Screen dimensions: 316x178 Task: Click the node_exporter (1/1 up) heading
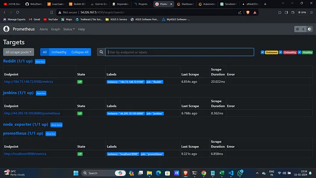25,124
